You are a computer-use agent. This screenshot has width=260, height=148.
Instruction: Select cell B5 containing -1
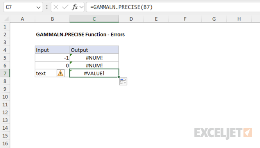pyautogui.click(x=52, y=58)
